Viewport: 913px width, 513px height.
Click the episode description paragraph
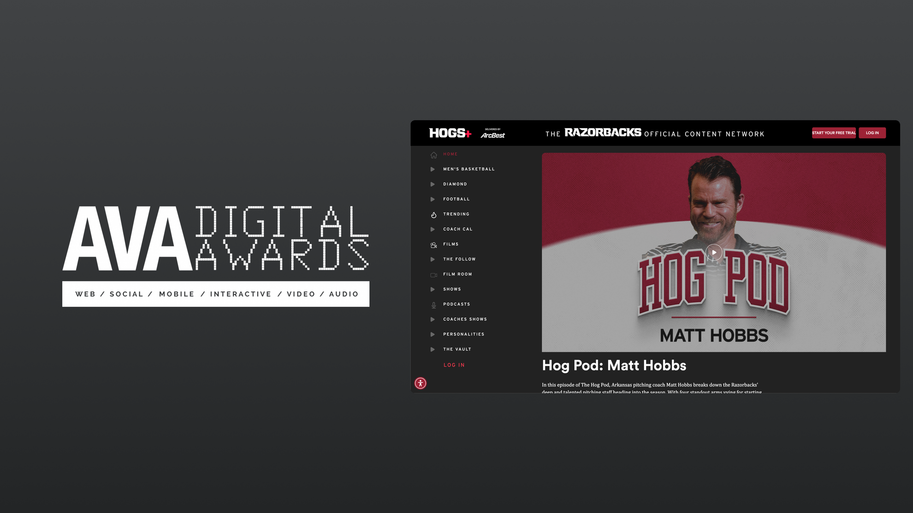point(652,388)
